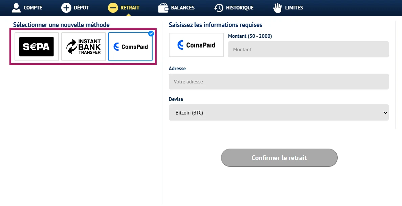Click 'Sélectionner une nouvelle méthode' heading
Screen dimensions: 402x206
click(x=61, y=25)
